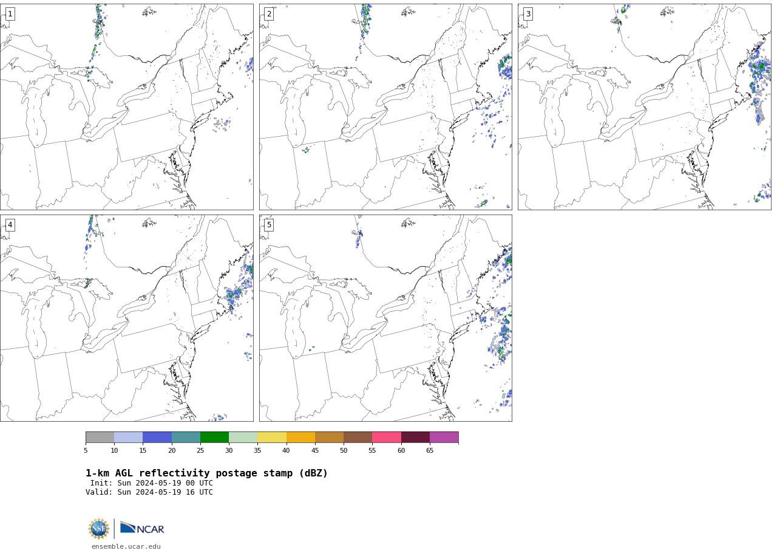Click the maroon 60-65 dBZ swatch
777x553 pixels.
tap(415, 438)
